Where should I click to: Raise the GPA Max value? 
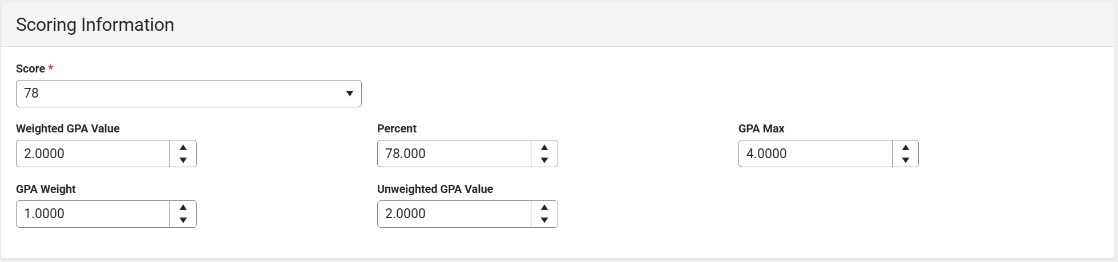906,147
